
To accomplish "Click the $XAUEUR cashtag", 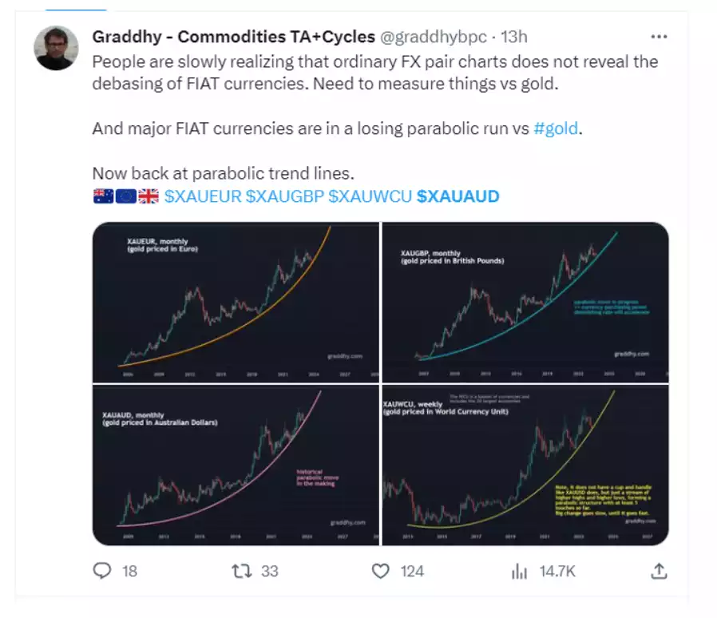I will (x=203, y=196).
